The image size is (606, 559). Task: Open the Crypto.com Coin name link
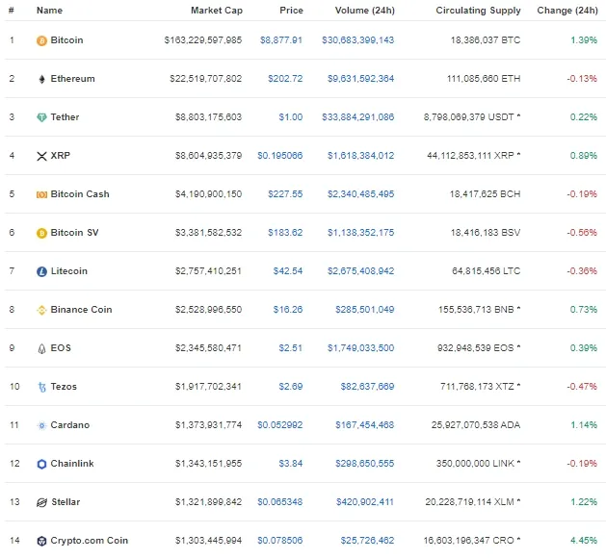pos(90,541)
